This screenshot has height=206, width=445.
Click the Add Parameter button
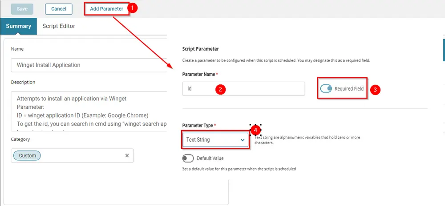[x=106, y=9]
